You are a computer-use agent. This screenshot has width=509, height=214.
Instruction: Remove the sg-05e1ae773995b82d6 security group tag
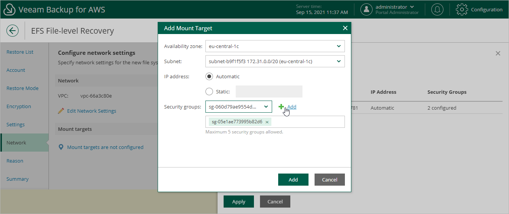[267, 122]
